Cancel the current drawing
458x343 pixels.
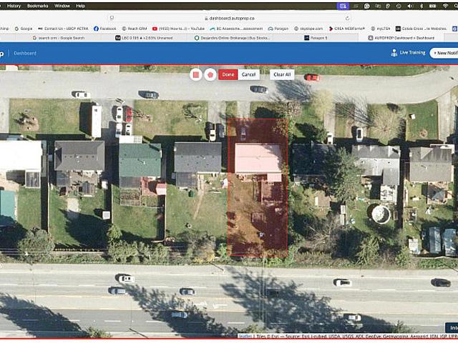[x=248, y=74]
